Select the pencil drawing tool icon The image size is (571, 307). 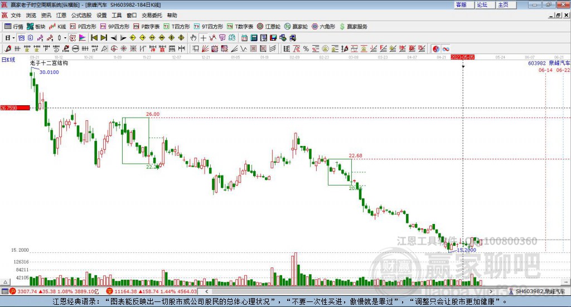[x=8, y=48]
